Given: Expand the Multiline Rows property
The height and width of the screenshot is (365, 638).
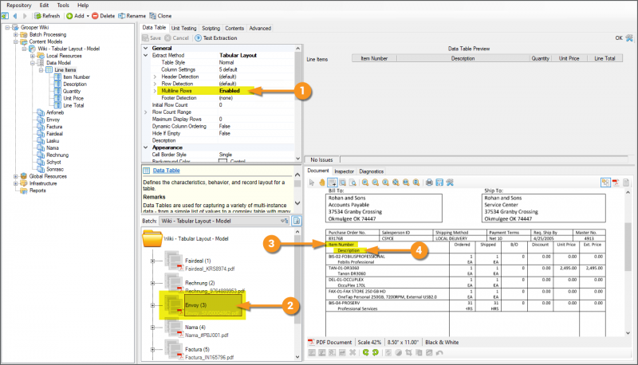Looking at the screenshot, I should [x=156, y=91].
